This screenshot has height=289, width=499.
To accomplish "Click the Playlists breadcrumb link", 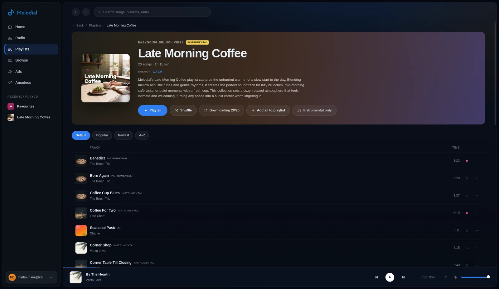I will [x=95, y=26].
